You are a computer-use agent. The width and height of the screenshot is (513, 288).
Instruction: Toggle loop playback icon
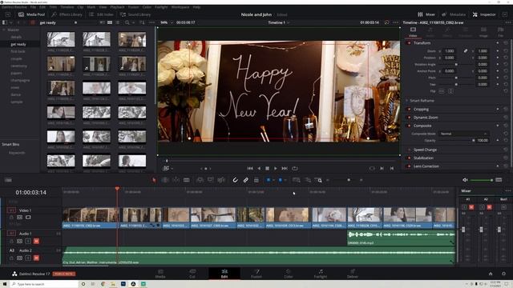(295, 168)
